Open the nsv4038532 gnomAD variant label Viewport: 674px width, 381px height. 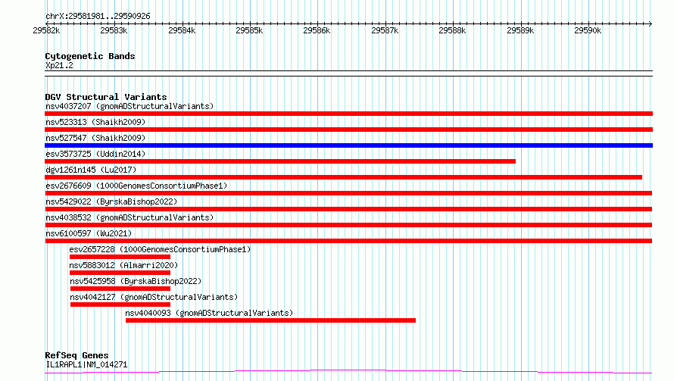point(129,217)
